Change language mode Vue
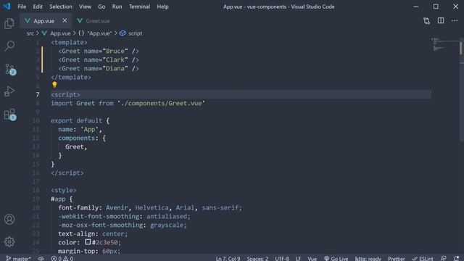 pos(312,258)
